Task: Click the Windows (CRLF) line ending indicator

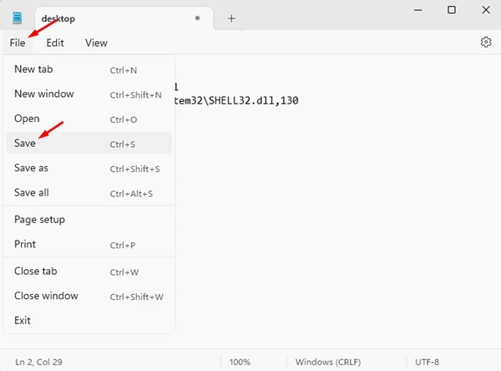Action: tap(328, 362)
